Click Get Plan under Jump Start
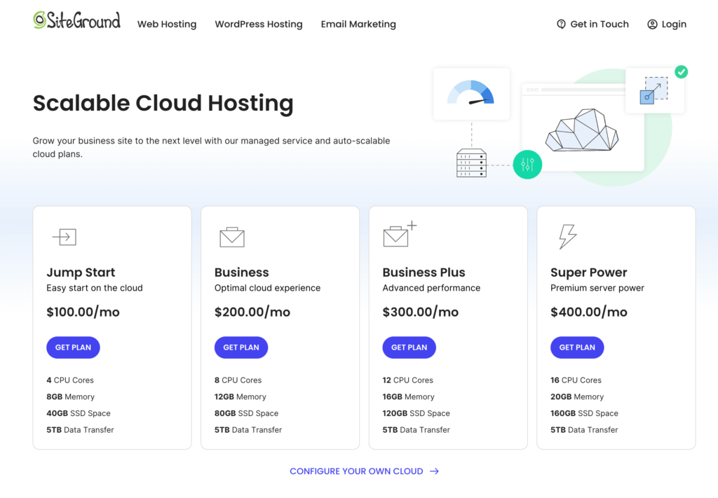This screenshot has height=498, width=718. coord(73,347)
